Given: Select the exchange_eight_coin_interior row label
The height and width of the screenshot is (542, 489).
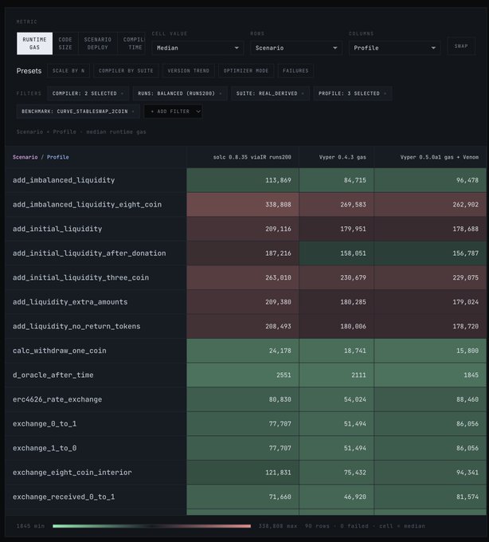Looking at the screenshot, I should point(72,472).
